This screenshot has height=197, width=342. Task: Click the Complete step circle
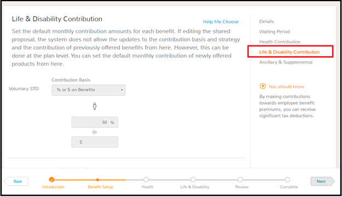click(287, 180)
